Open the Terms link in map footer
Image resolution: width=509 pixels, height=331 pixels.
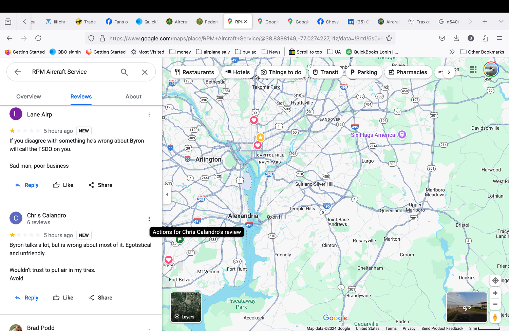391,328
